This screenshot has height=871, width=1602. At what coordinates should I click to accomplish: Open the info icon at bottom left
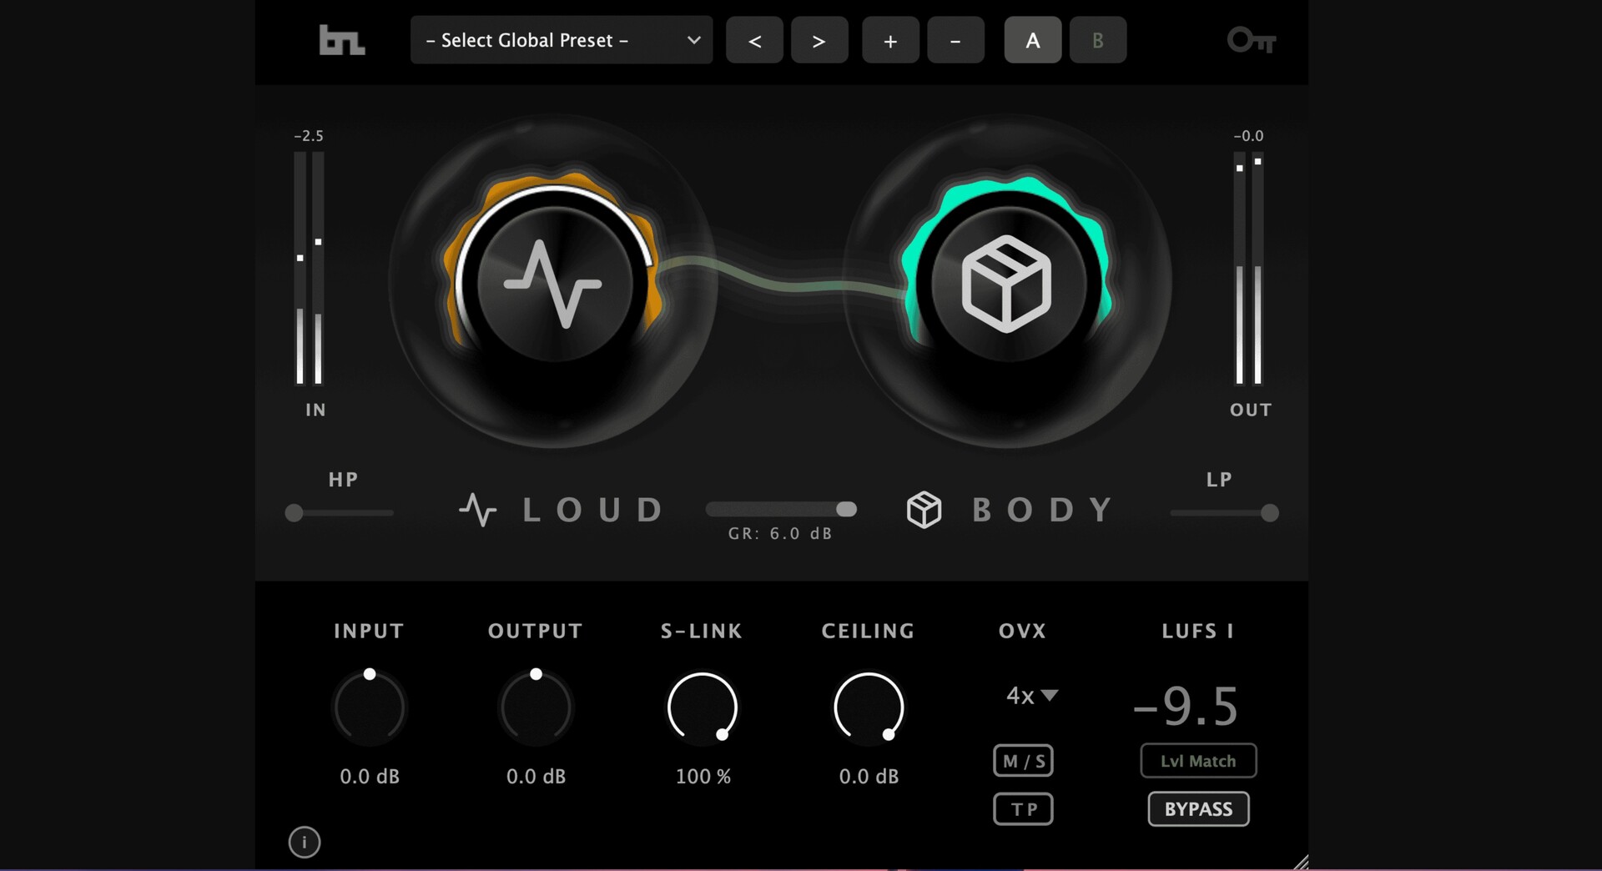(305, 842)
